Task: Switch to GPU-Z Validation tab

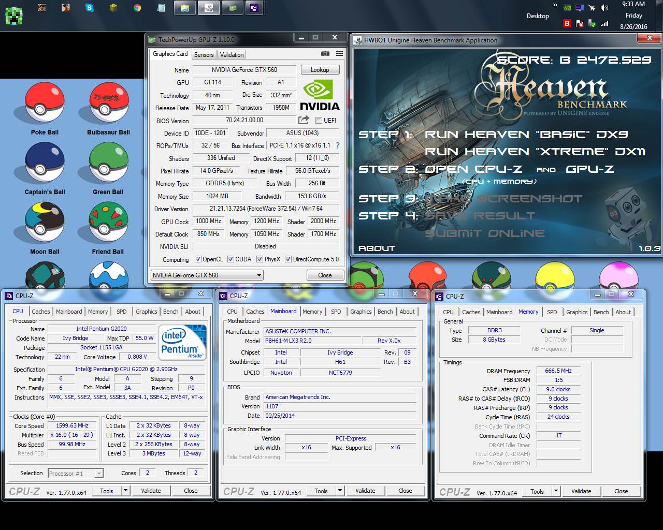Action: [x=232, y=54]
